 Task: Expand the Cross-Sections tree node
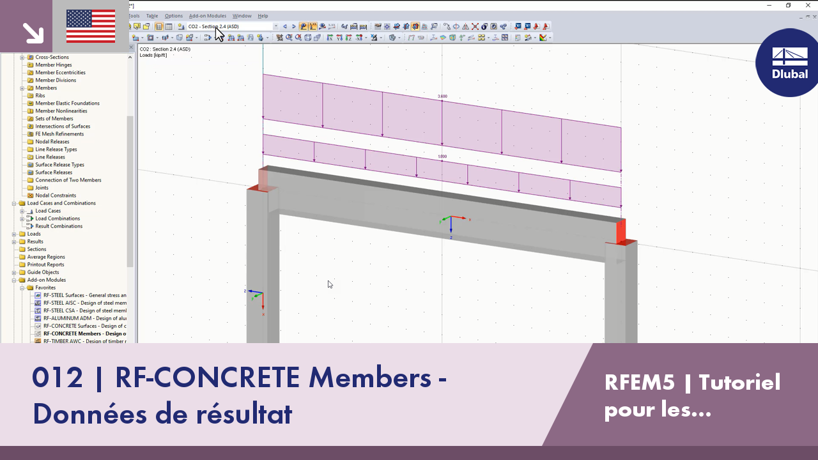(x=22, y=57)
